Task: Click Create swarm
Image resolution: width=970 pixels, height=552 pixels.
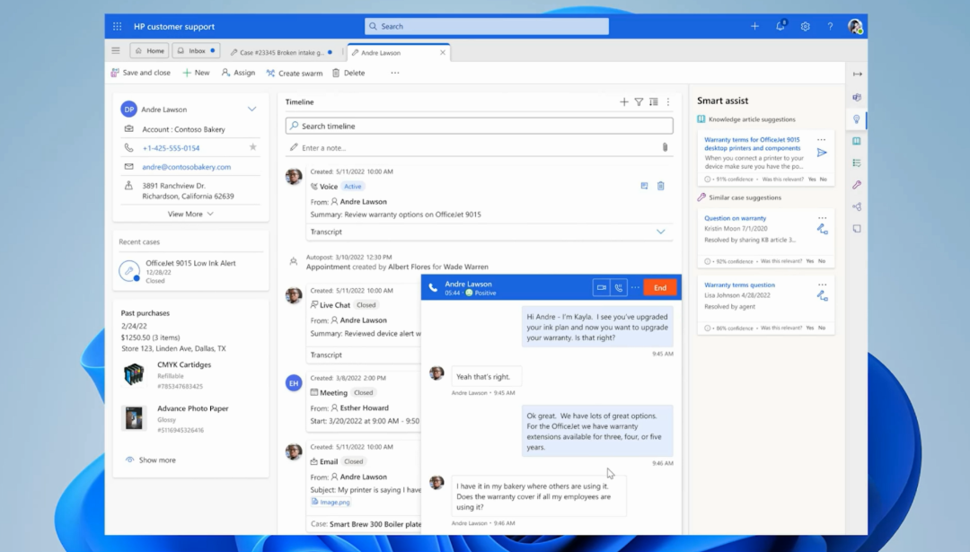Action: pos(295,73)
